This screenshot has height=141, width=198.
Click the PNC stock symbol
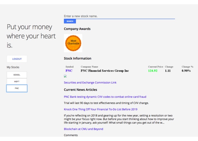point(69,71)
